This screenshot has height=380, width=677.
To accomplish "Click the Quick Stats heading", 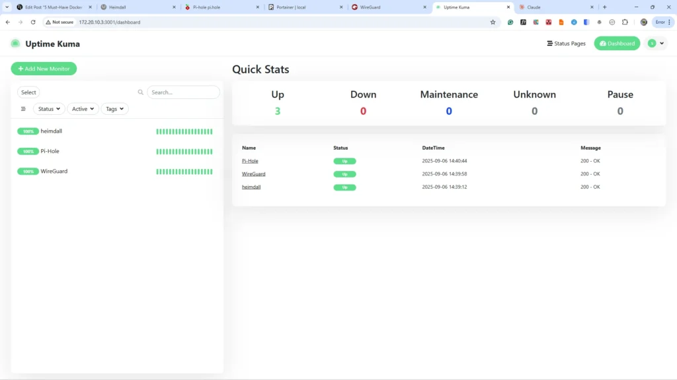I will [x=260, y=69].
